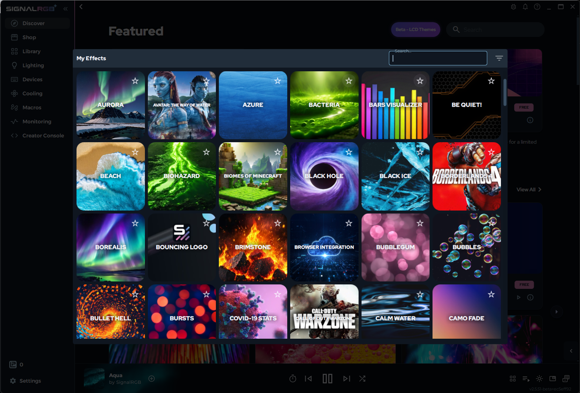The width and height of the screenshot is (580, 393).
Task: Open the Shop section
Action: point(37,37)
